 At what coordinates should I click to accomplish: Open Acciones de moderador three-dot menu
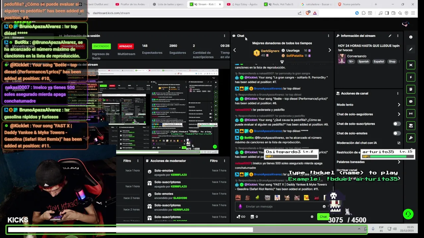click(x=224, y=161)
